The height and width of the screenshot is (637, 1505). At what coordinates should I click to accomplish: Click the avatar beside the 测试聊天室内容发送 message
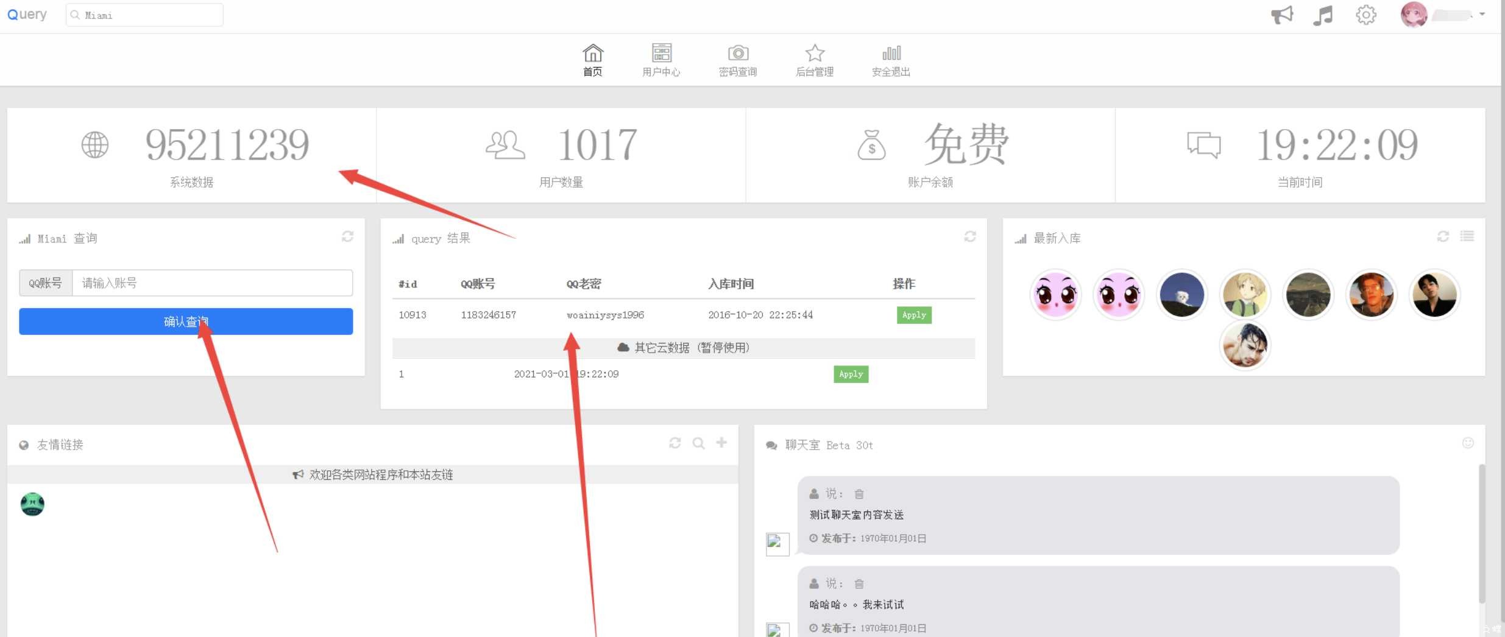(x=777, y=544)
